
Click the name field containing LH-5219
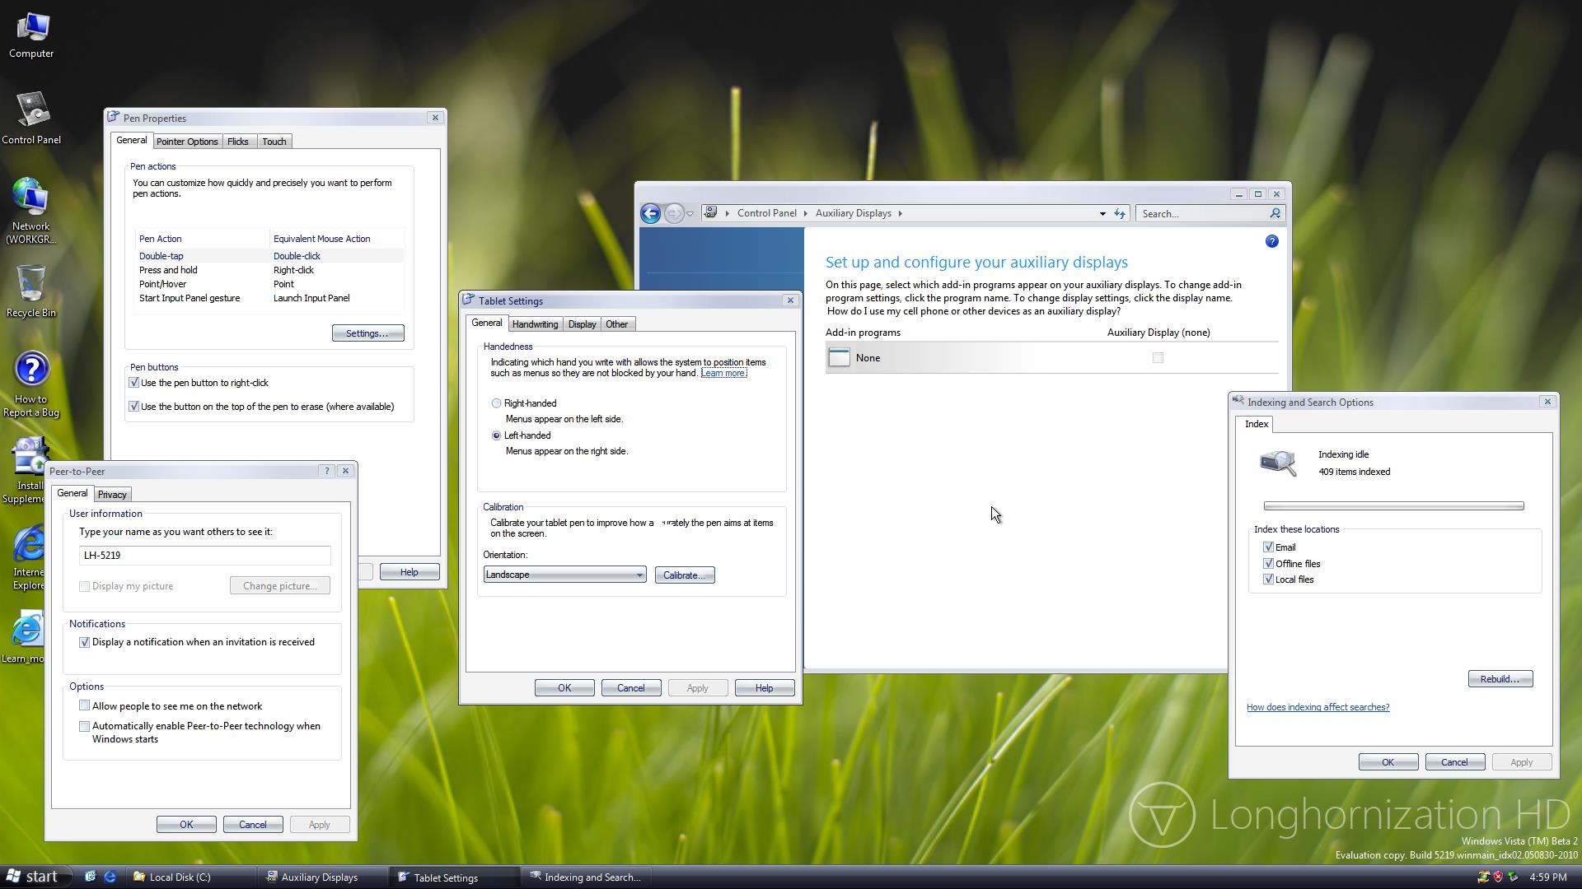204,556
